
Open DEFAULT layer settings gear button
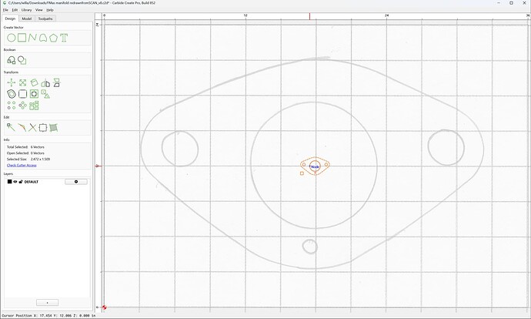76,182
